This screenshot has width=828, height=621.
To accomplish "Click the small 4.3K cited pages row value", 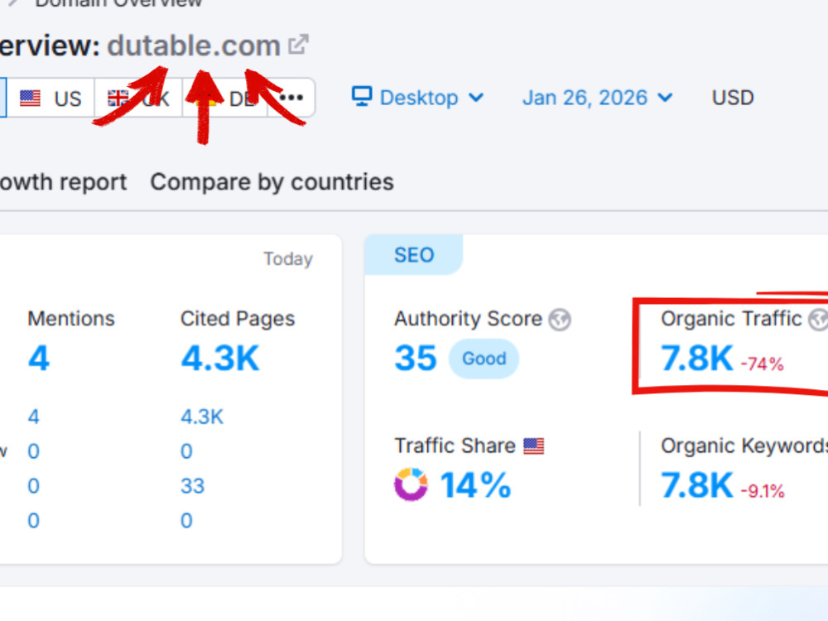I will (x=202, y=417).
